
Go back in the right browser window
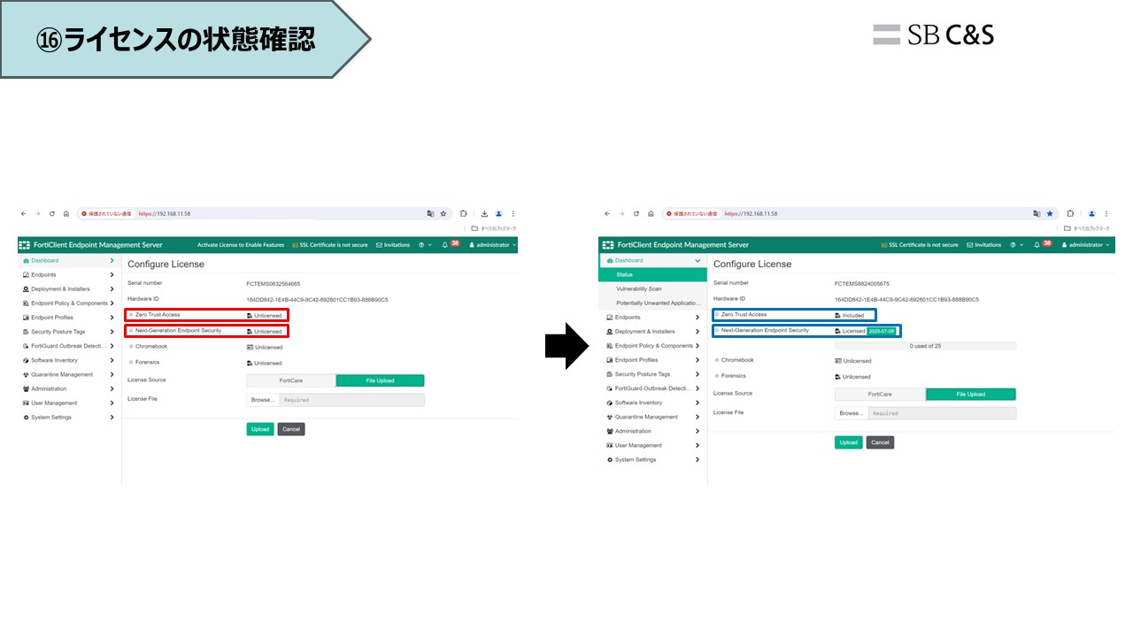(607, 213)
